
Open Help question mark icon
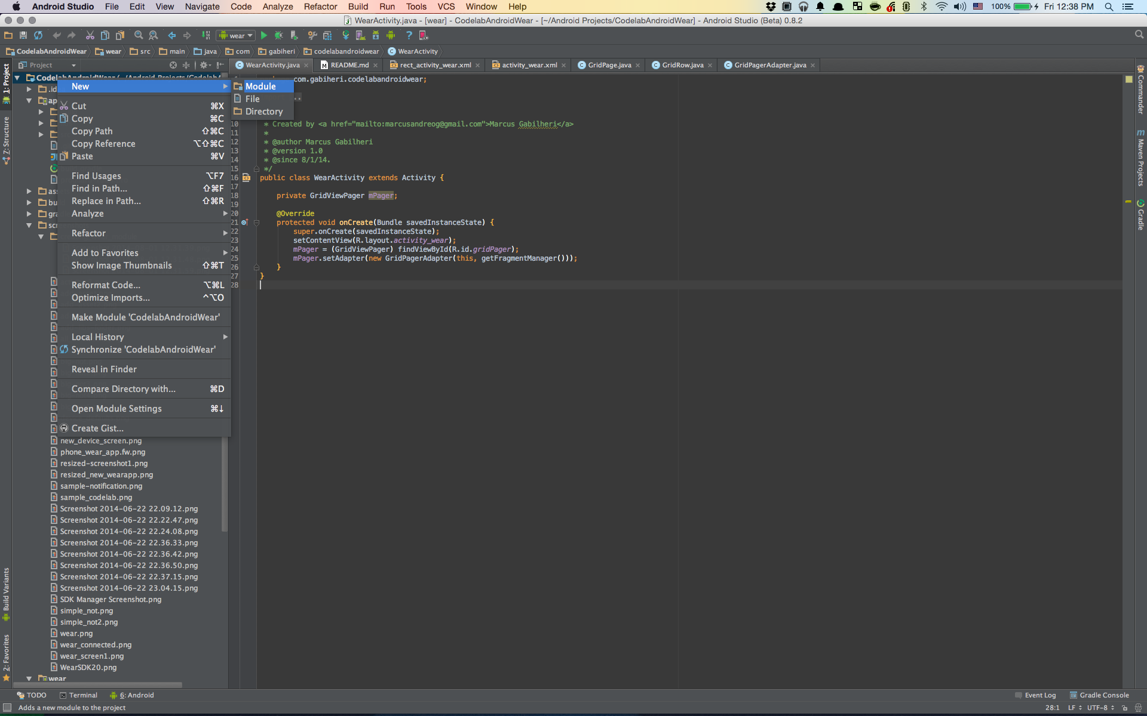[x=409, y=36]
